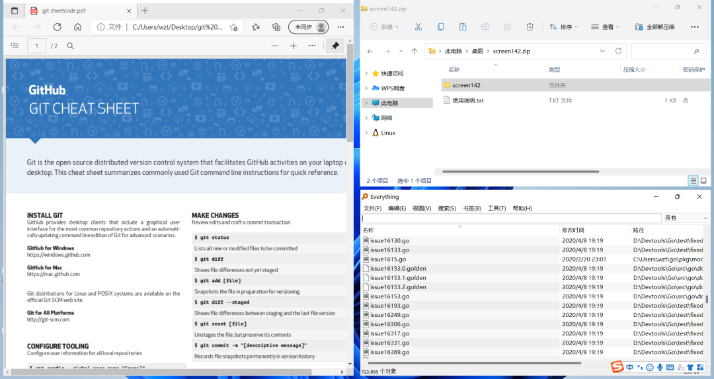Expand Linux tree node
714x379 pixels.
coord(366,133)
